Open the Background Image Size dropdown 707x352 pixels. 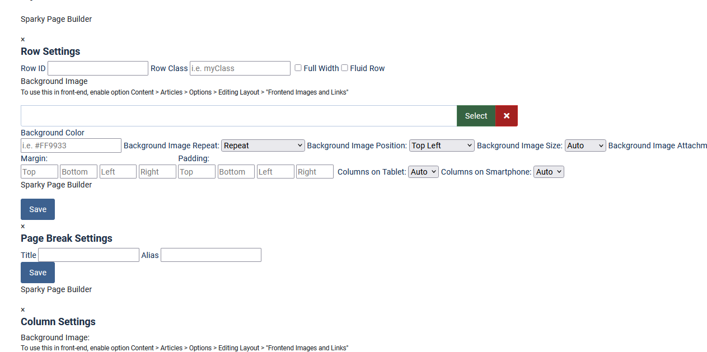[585, 146]
